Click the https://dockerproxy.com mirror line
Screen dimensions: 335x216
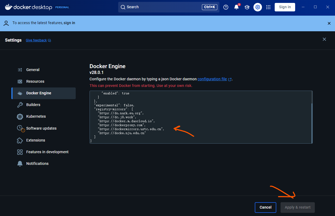tap(122, 125)
